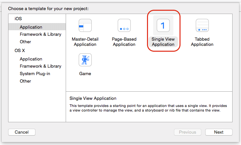The width and height of the screenshot is (241, 145).
Task: Click the iOS section header
Action: (18, 19)
